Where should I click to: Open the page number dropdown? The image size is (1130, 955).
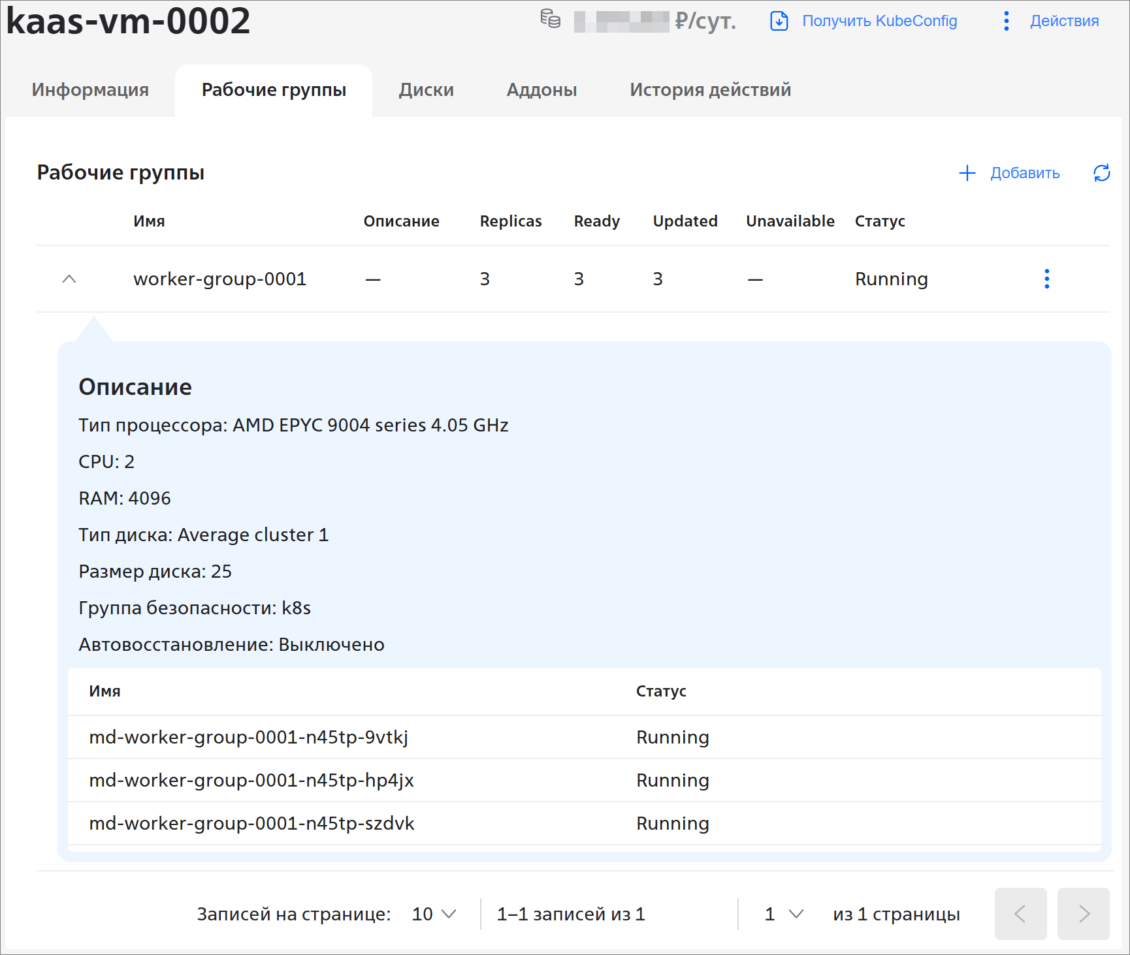[x=784, y=914]
